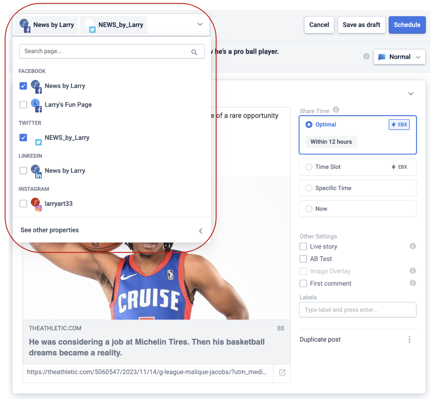Select the Specific Time radio option
Viewport: 432px width, 399px height.
tap(309, 188)
